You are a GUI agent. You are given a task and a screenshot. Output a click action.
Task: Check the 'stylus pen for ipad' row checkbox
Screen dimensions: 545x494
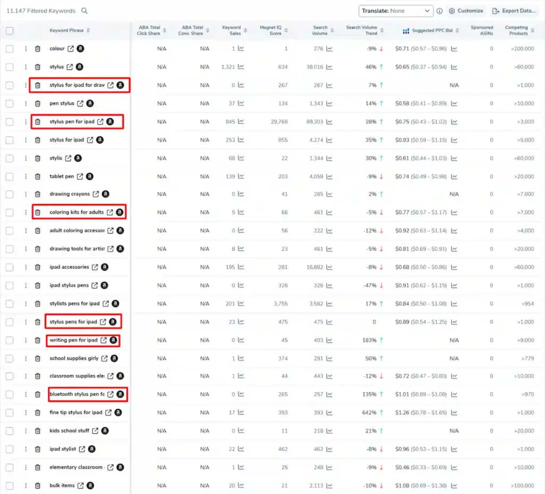click(10, 122)
